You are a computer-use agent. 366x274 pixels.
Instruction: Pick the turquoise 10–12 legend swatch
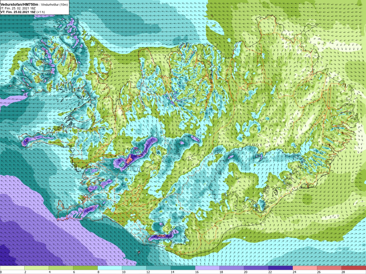tap(134, 268)
